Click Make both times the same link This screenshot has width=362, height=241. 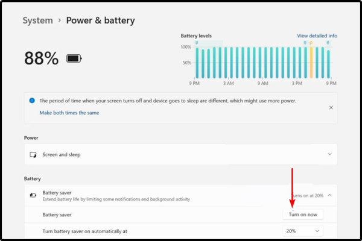[69, 113]
